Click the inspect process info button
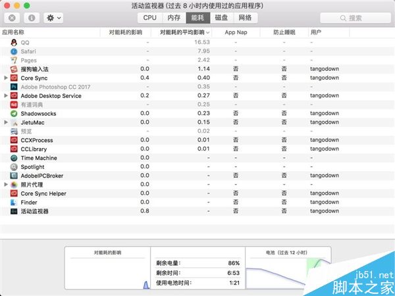Screen dimensions: 395x296 (x=32, y=18)
